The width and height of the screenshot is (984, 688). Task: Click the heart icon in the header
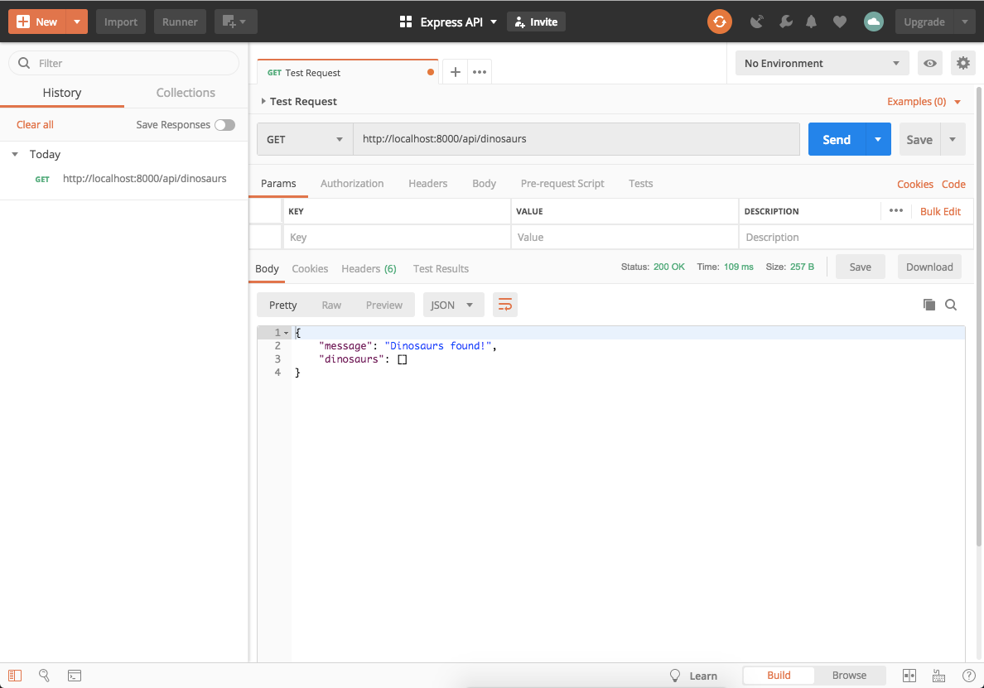coord(840,22)
